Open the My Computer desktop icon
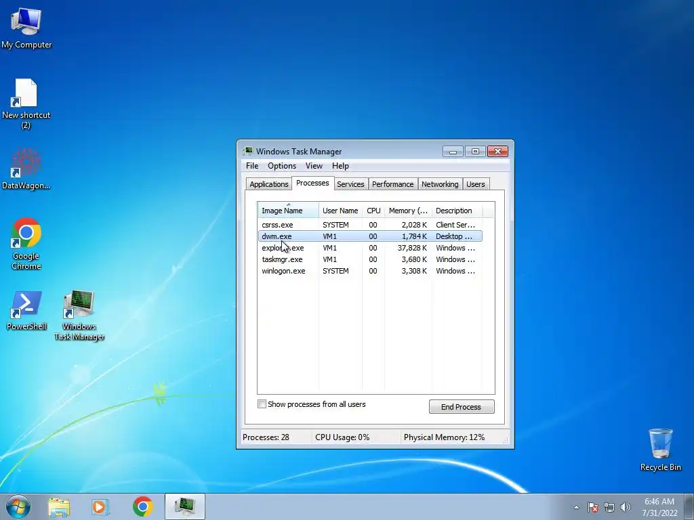The width and height of the screenshot is (694, 520). point(26,27)
